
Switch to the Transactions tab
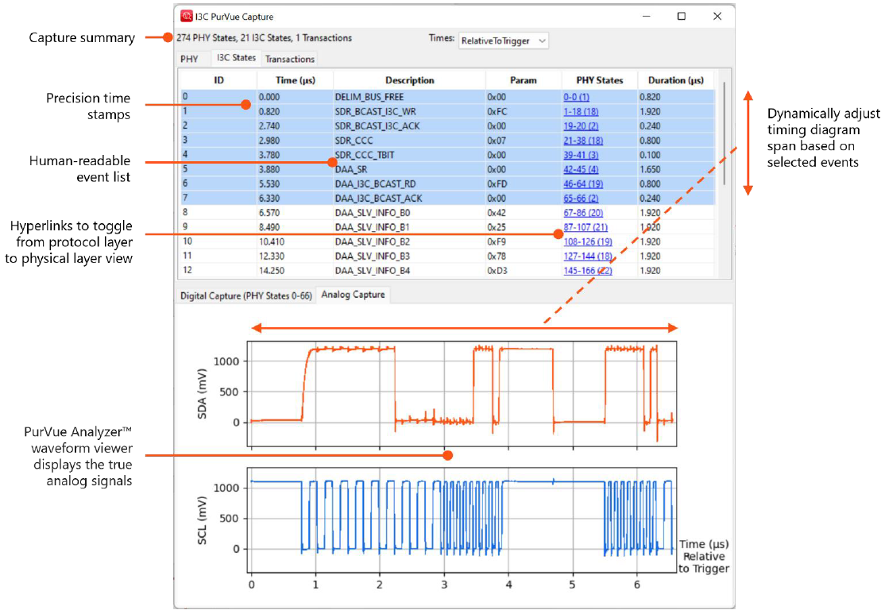click(x=289, y=59)
